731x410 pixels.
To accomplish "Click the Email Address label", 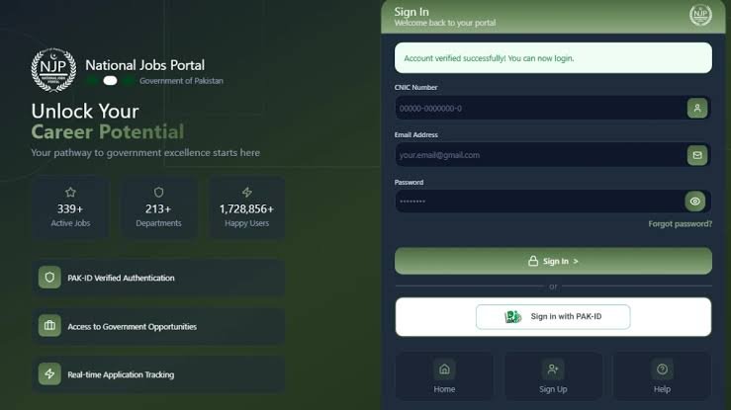I will pos(415,135).
